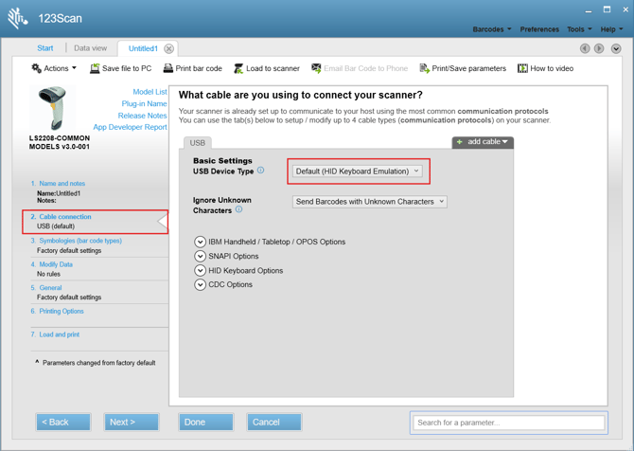
Task: Click info icon beside USB Device Type
Action: (261, 171)
